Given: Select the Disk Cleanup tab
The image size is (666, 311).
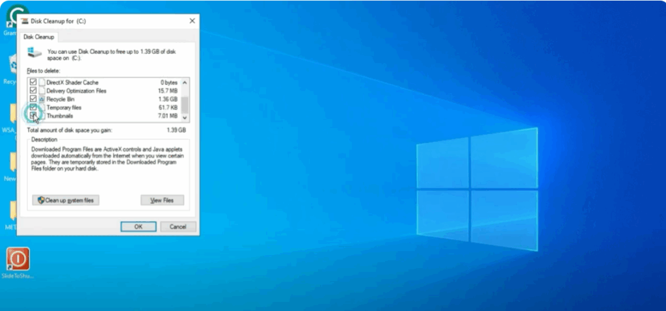Looking at the screenshot, I should pos(38,37).
